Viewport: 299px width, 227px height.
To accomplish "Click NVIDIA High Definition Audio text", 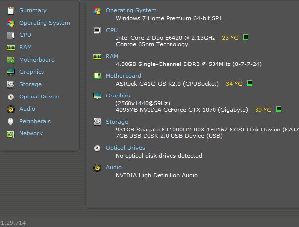I will (x=157, y=175).
